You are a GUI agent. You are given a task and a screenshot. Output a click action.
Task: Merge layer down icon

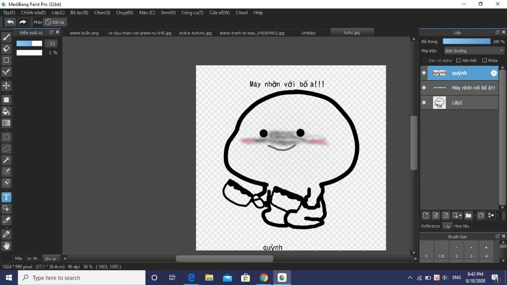click(x=491, y=216)
